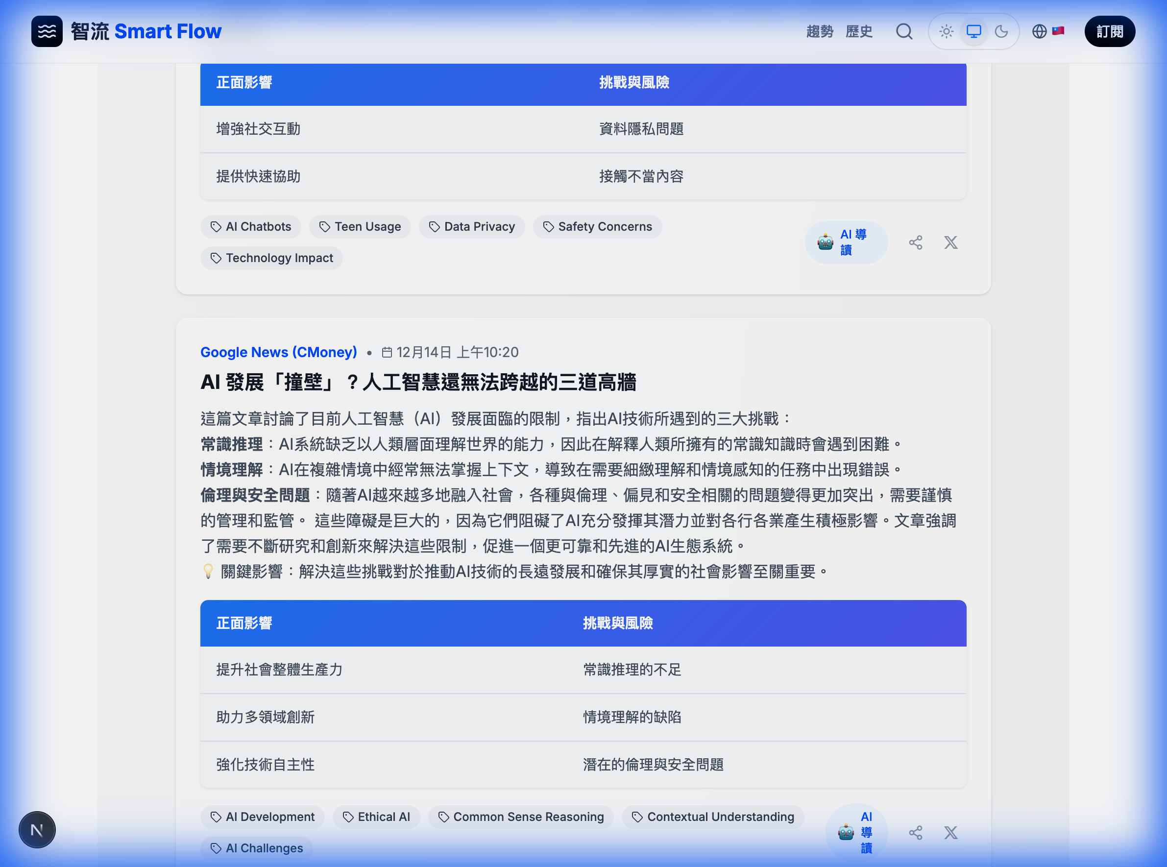Open the 趨勢 navigation item
The image size is (1167, 867).
point(820,31)
